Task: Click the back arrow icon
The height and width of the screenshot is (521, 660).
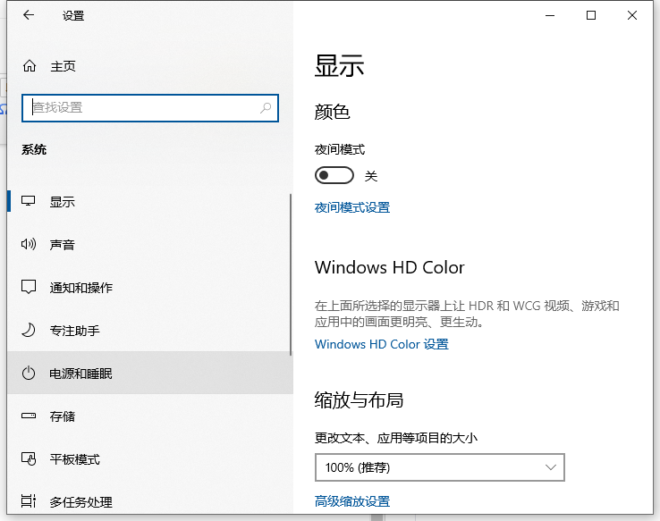Action: coord(29,15)
